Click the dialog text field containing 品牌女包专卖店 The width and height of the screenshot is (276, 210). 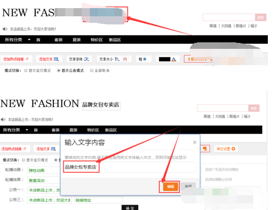coord(130,167)
